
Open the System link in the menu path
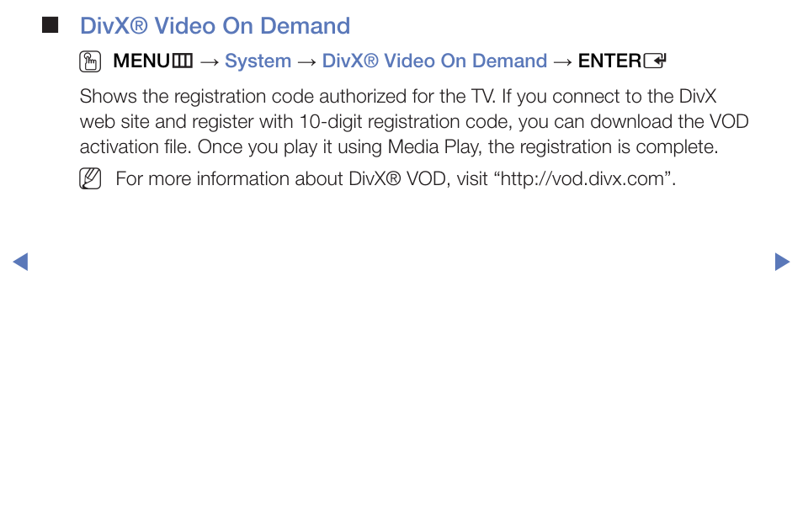click(x=258, y=61)
